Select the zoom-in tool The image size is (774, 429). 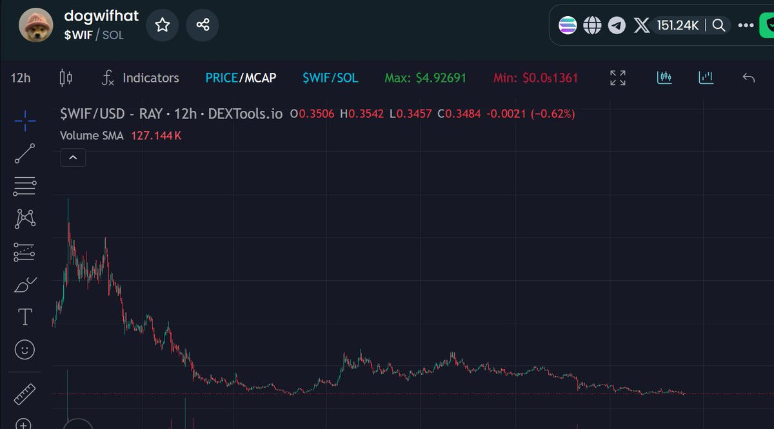click(24, 424)
